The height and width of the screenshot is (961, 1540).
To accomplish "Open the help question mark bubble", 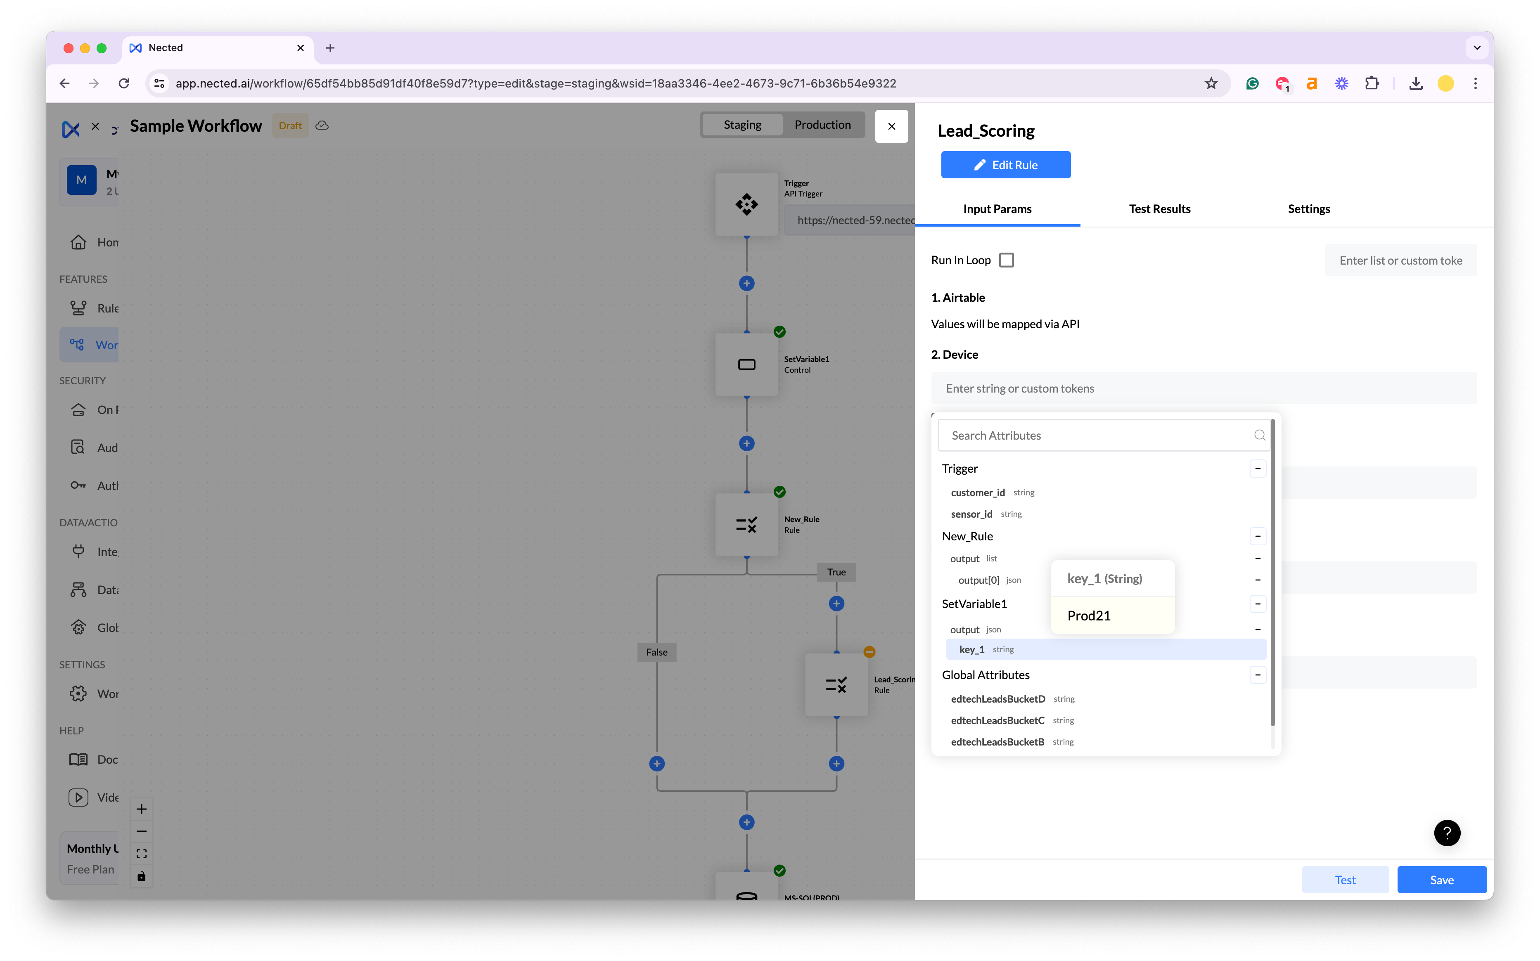I will [1447, 833].
